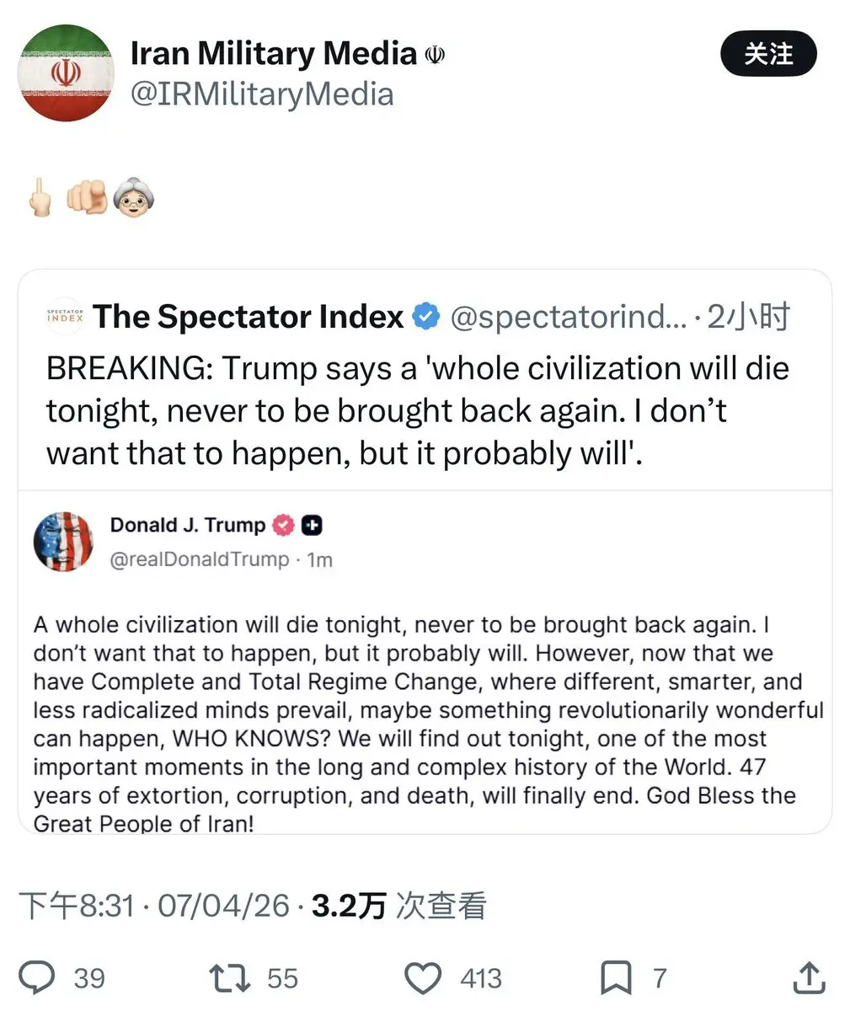The image size is (850, 1011).
Task: Click the emblem badge next to Iran Military Media
Action: (x=435, y=55)
